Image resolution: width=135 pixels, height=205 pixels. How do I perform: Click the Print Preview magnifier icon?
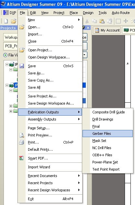point(22,135)
